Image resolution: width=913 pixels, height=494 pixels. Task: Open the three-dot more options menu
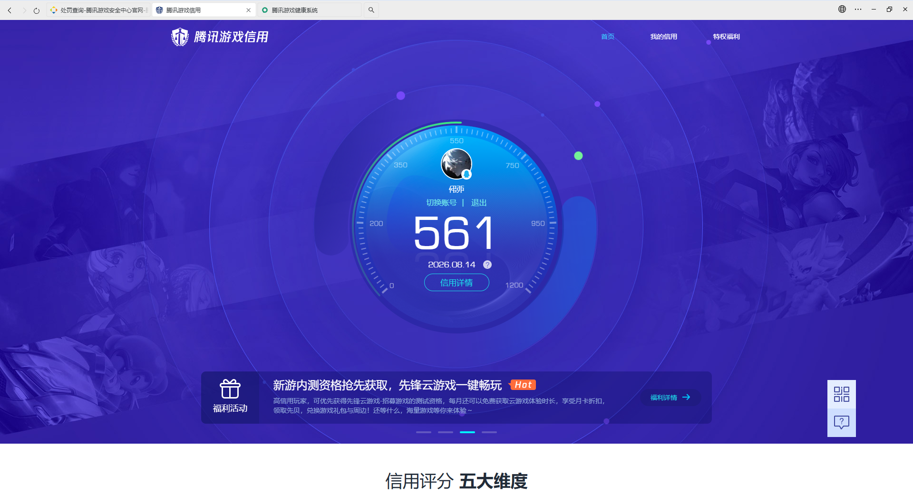858,9
